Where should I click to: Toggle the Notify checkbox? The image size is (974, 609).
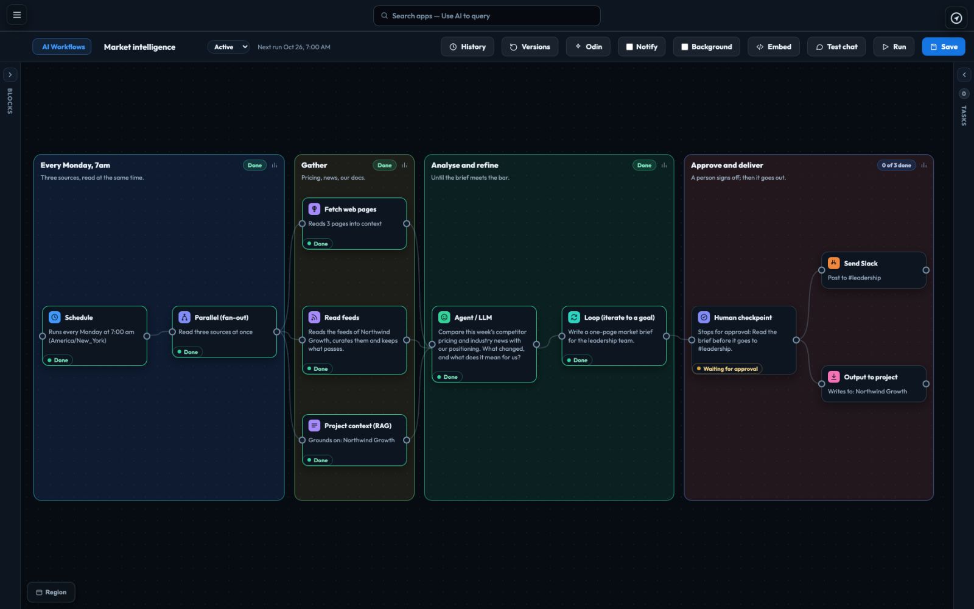(x=629, y=47)
